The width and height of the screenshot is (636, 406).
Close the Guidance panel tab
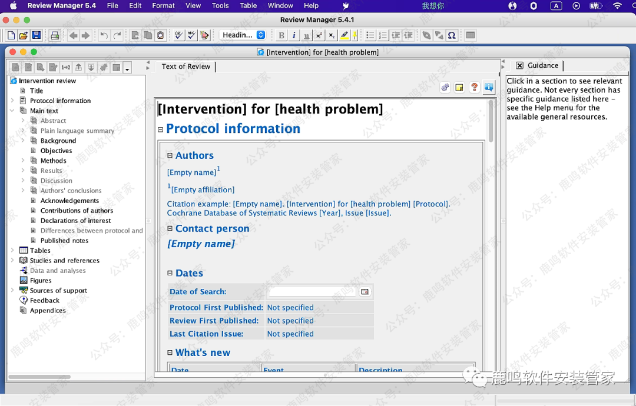pyautogui.click(x=519, y=66)
